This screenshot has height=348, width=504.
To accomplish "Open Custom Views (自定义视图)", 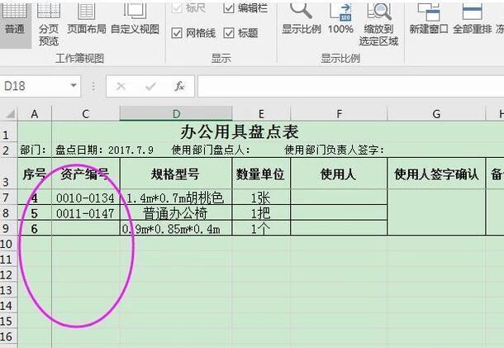I will 135,21.
